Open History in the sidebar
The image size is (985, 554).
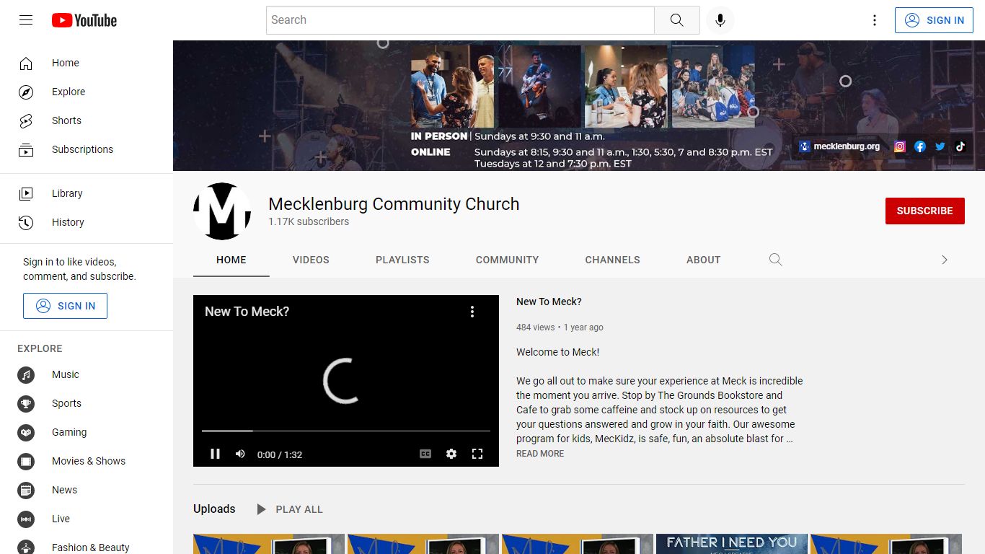(87, 222)
